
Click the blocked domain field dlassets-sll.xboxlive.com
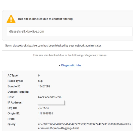pyautogui.click(x=70, y=31)
